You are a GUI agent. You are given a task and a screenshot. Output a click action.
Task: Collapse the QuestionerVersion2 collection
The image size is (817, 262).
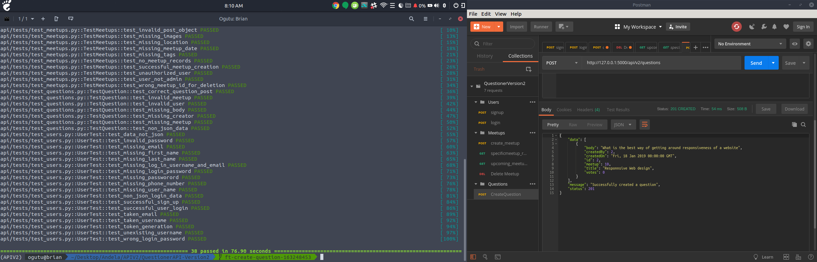472,86
